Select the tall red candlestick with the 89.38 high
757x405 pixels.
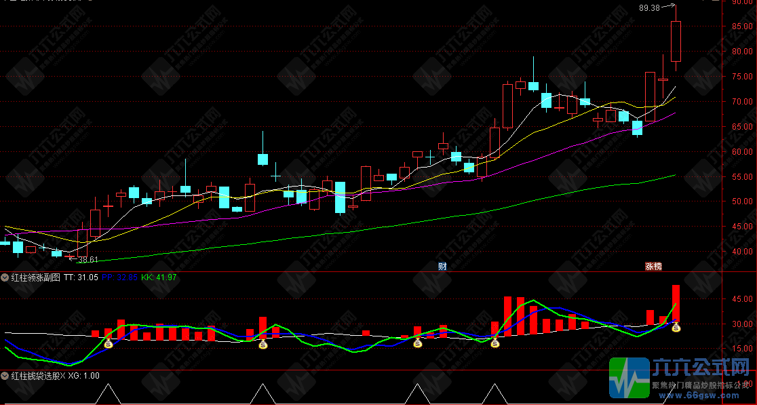click(676, 41)
